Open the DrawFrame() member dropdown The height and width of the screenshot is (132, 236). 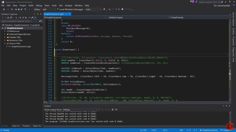(x=200, y=18)
